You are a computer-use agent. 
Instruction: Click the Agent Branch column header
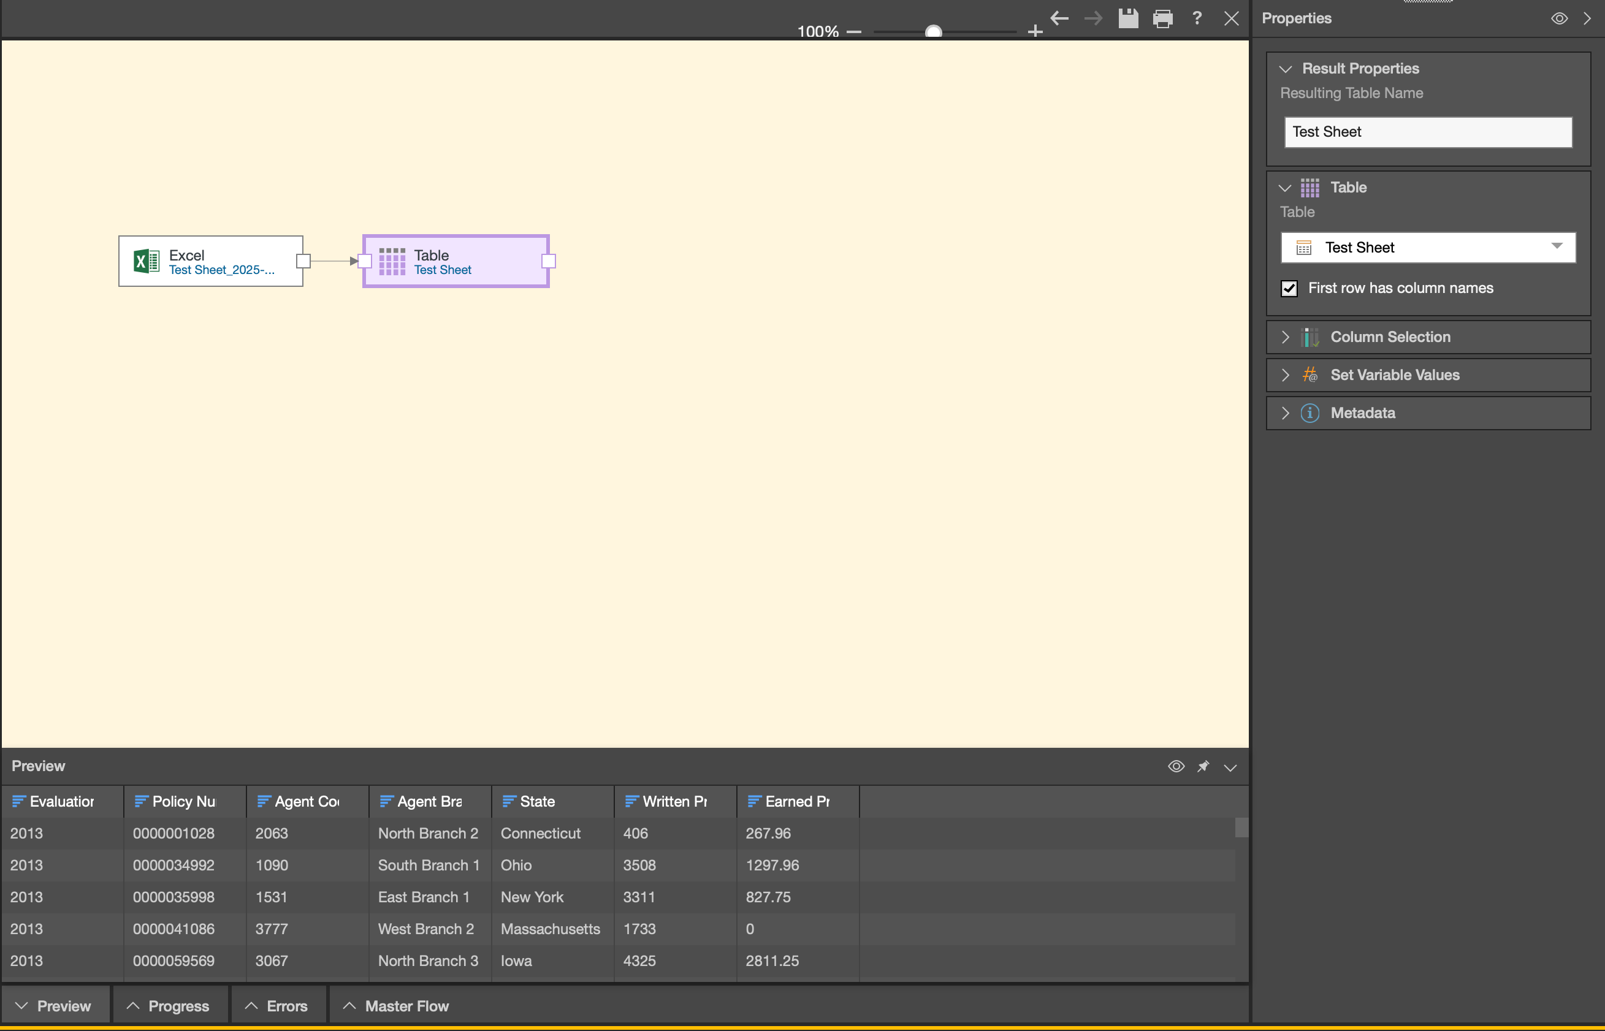tap(430, 802)
